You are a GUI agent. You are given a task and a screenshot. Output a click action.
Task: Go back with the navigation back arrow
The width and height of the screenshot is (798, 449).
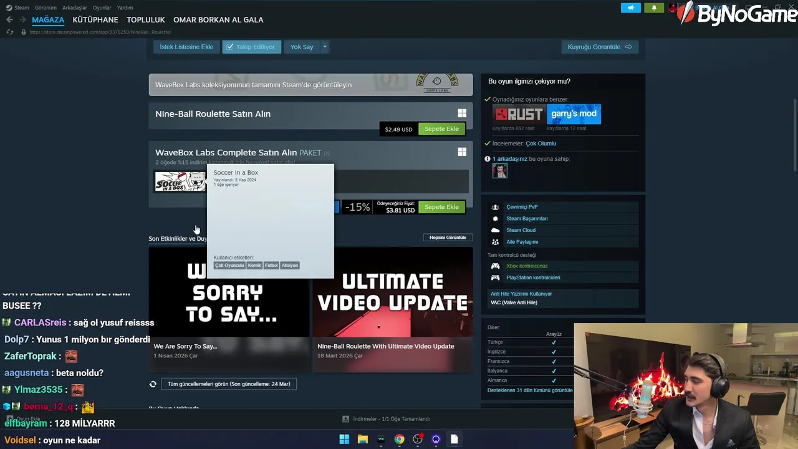click(x=9, y=20)
